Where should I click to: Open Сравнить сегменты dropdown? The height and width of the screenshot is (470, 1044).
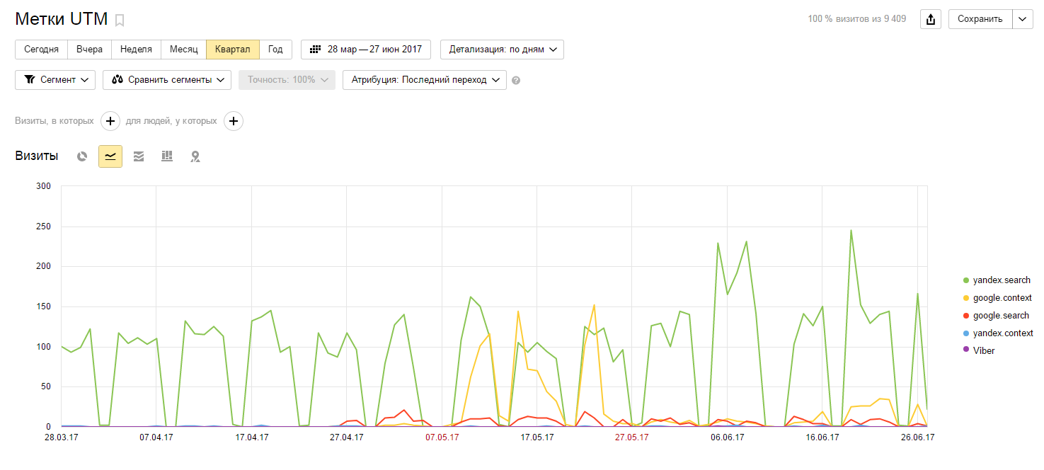point(167,80)
